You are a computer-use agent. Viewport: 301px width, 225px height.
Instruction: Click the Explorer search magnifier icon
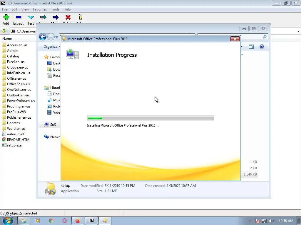(265, 37)
